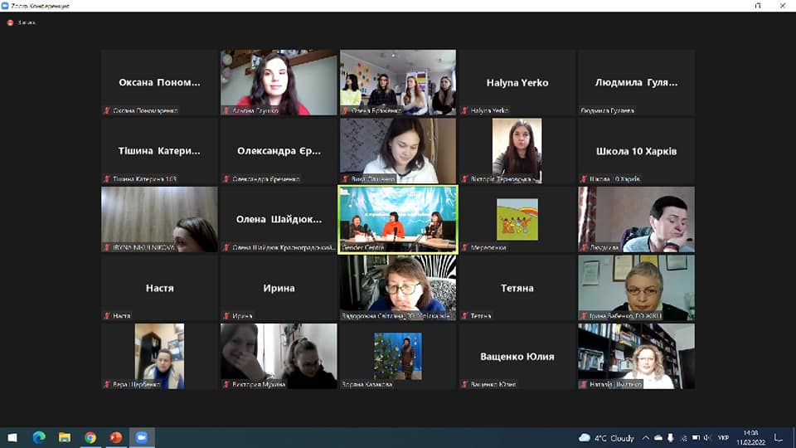Viewport: 796px width, 448px height.
Task: Click the microphone tray icon
Action: click(671, 438)
